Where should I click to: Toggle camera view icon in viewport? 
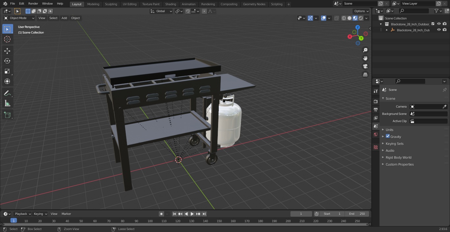(365, 66)
